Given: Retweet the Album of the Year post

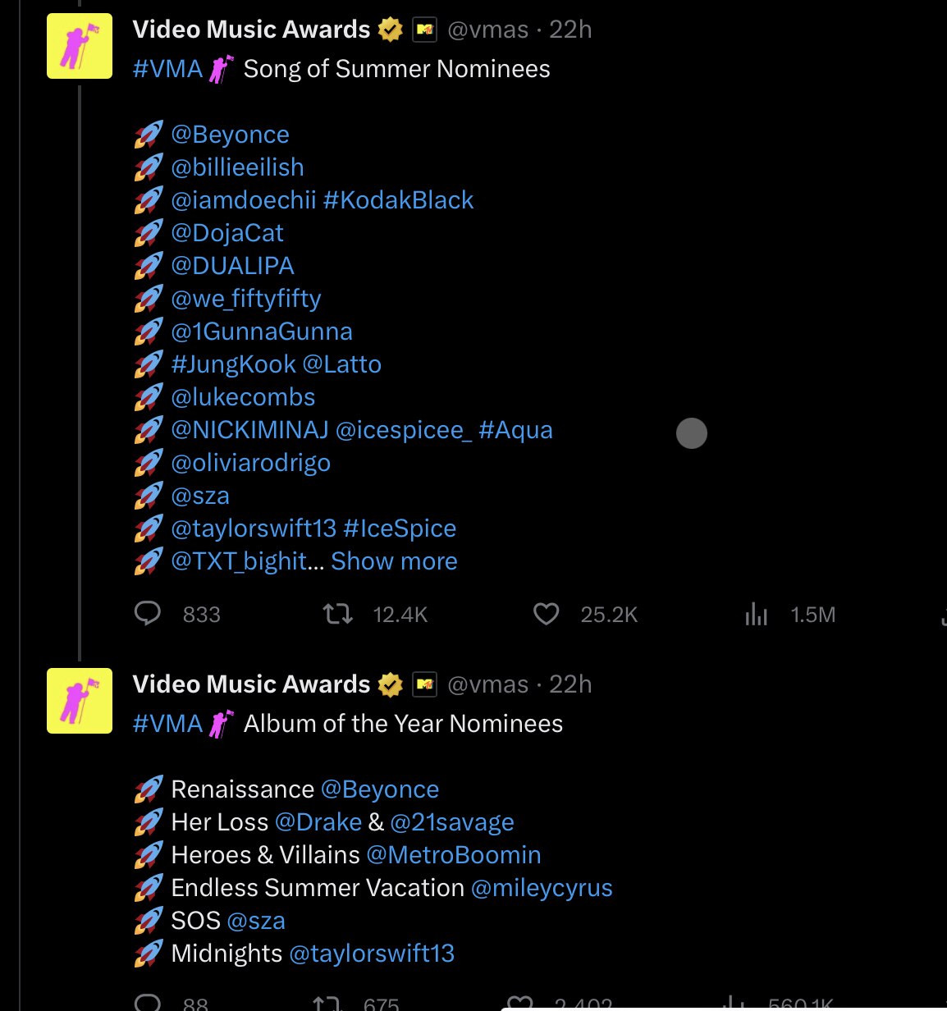Looking at the screenshot, I should click(x=327, y=1003).
